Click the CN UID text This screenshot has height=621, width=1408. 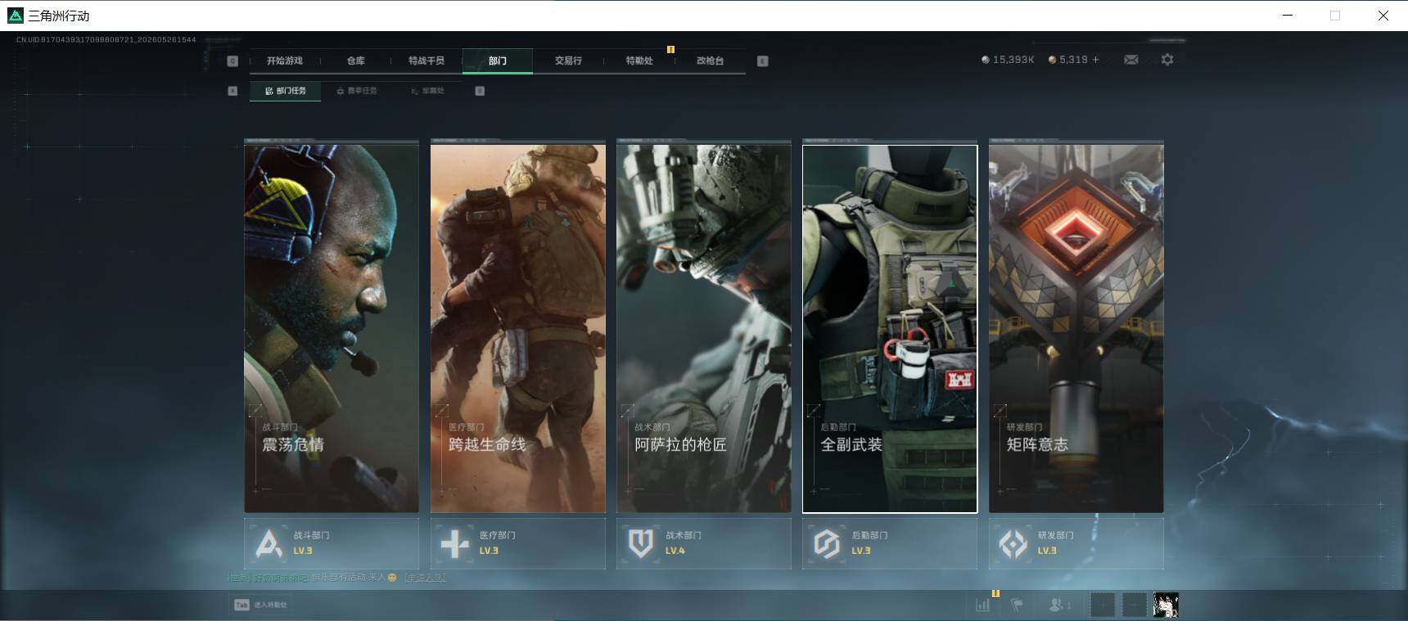106,39
